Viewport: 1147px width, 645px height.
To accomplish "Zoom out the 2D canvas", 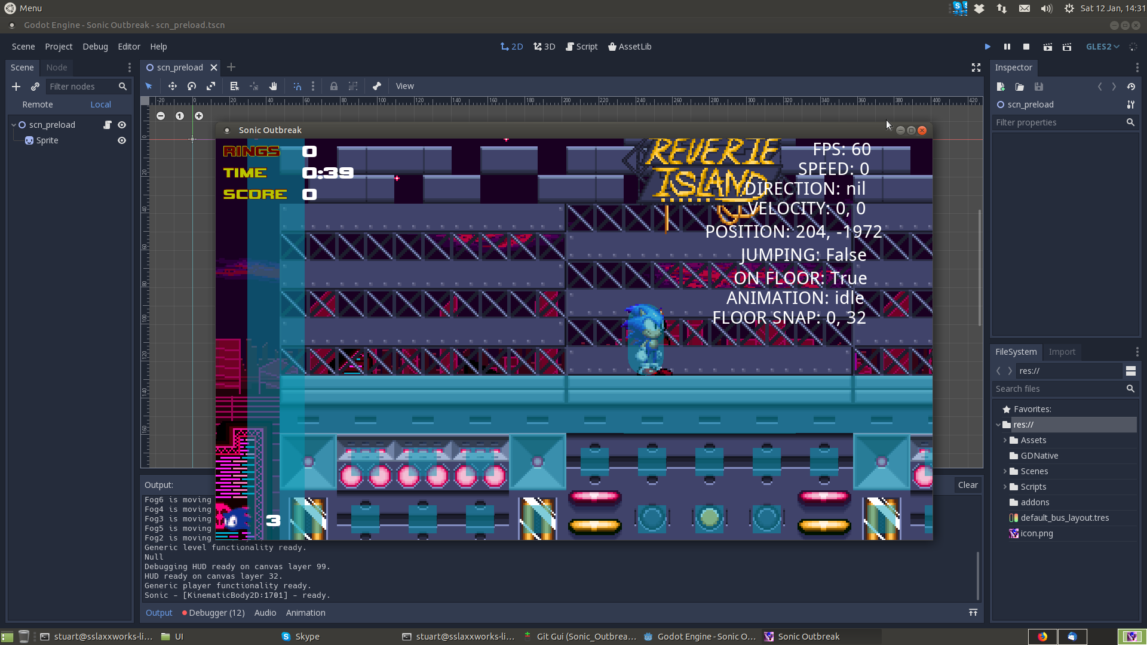I will [x=161, y=116].
